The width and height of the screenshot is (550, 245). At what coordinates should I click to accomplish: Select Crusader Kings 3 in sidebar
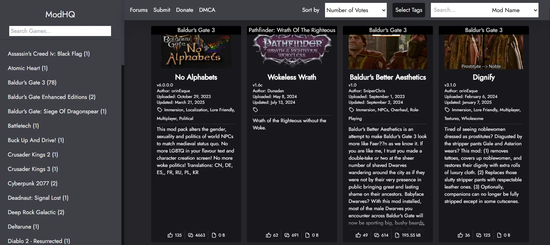click(33, 169)
